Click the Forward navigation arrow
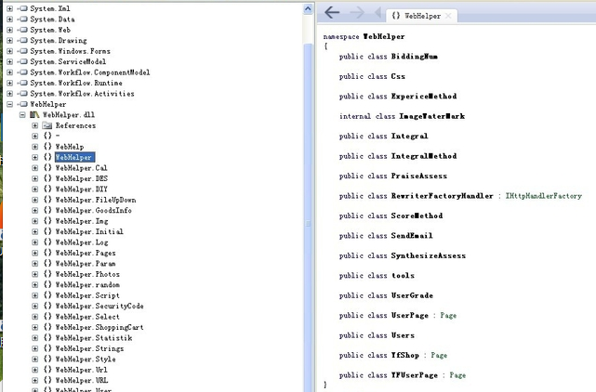This screenshot has height=392, width=596. (356, 13)
